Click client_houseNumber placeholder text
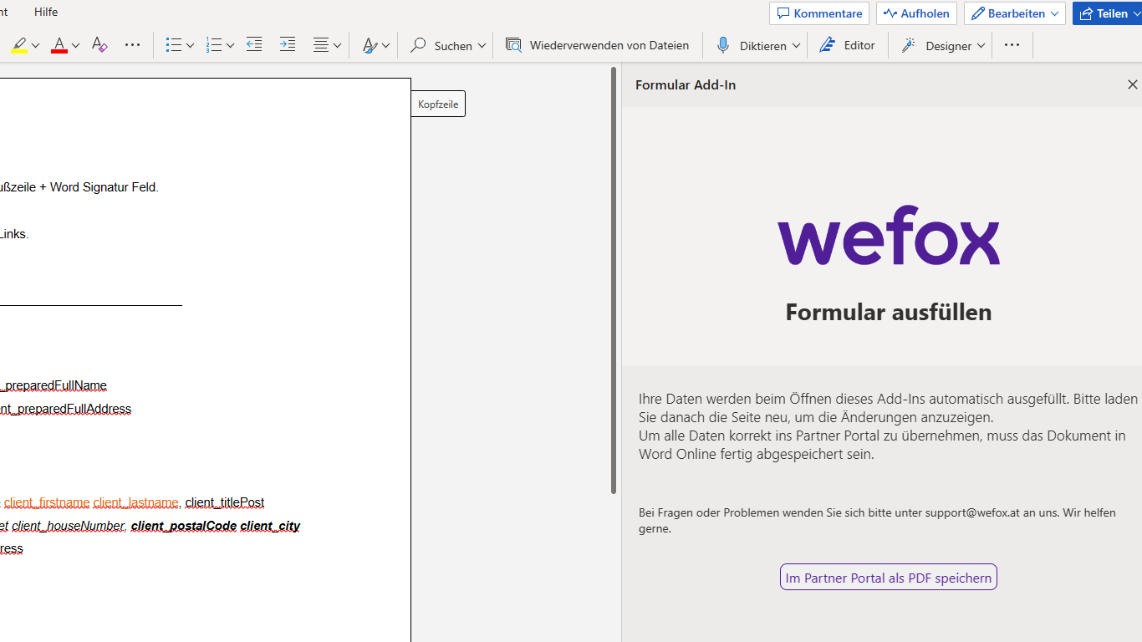The width and height of the screenshot is (1142, 642). 69,526
